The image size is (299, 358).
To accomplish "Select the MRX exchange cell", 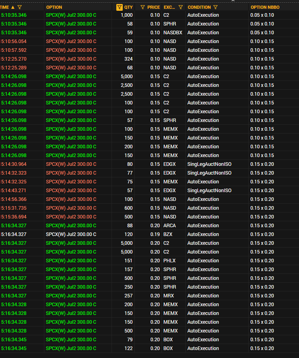I will tap(169, 296).
